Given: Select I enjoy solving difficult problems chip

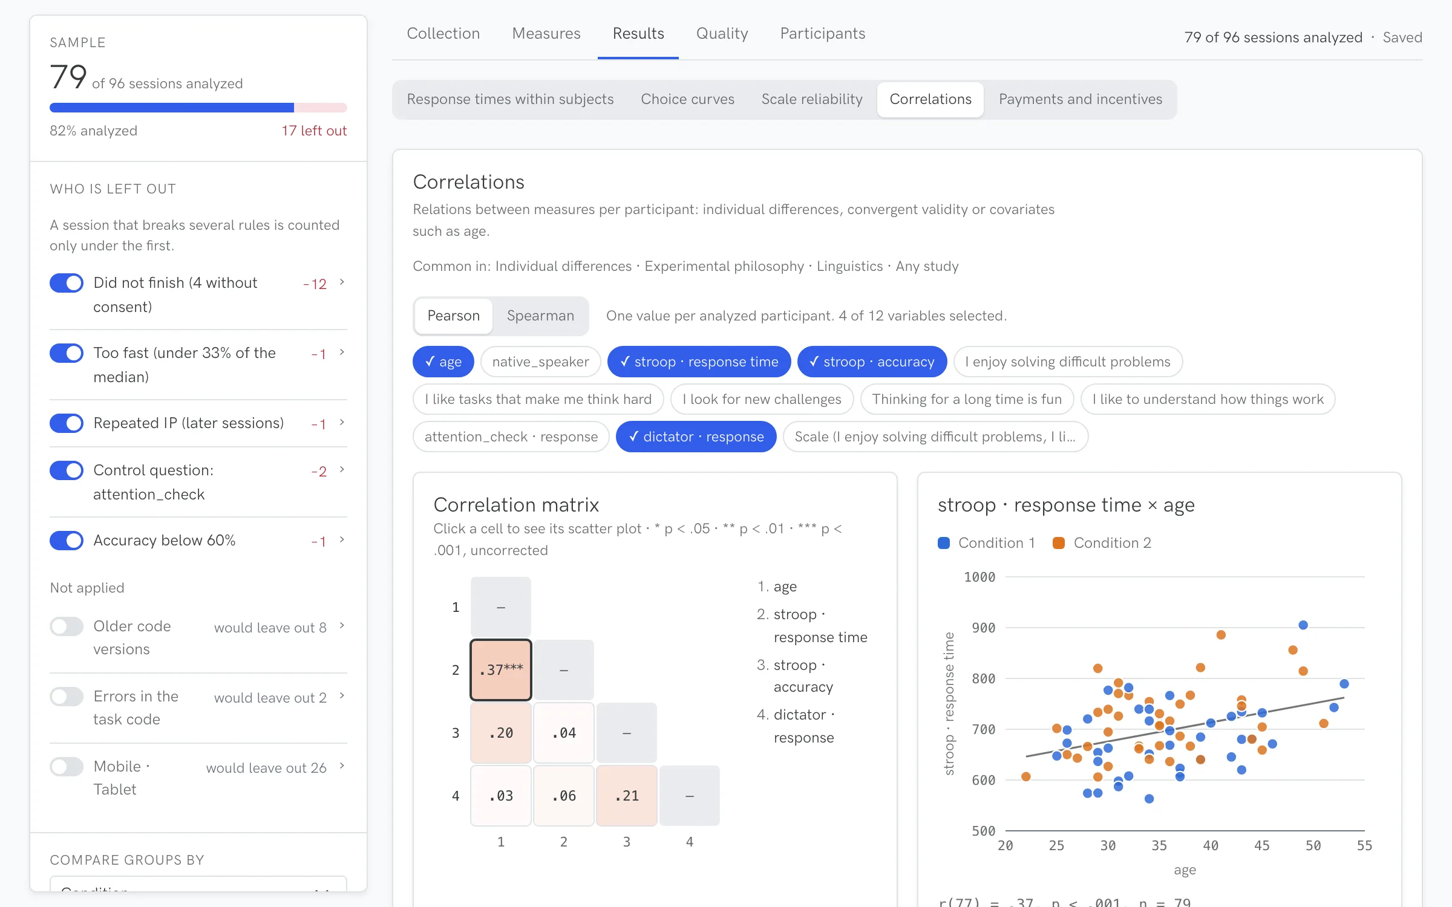Looking at the screenshot, I should click(1068, 362).
